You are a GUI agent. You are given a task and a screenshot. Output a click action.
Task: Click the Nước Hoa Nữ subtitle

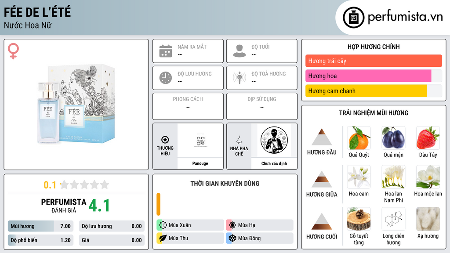click(28, 25)
